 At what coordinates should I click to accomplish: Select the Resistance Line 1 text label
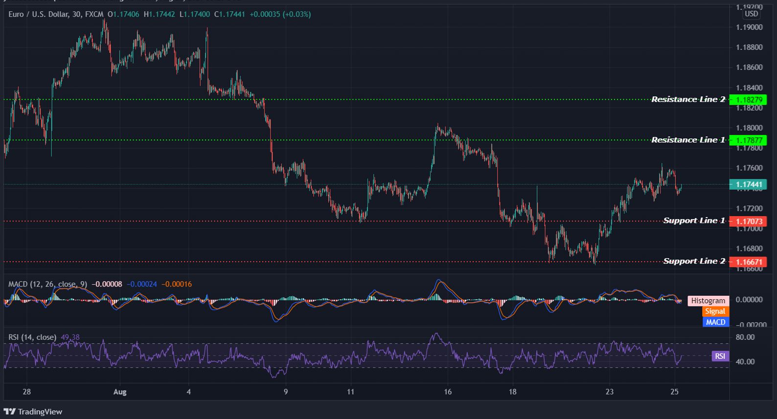tap(688, 140)
